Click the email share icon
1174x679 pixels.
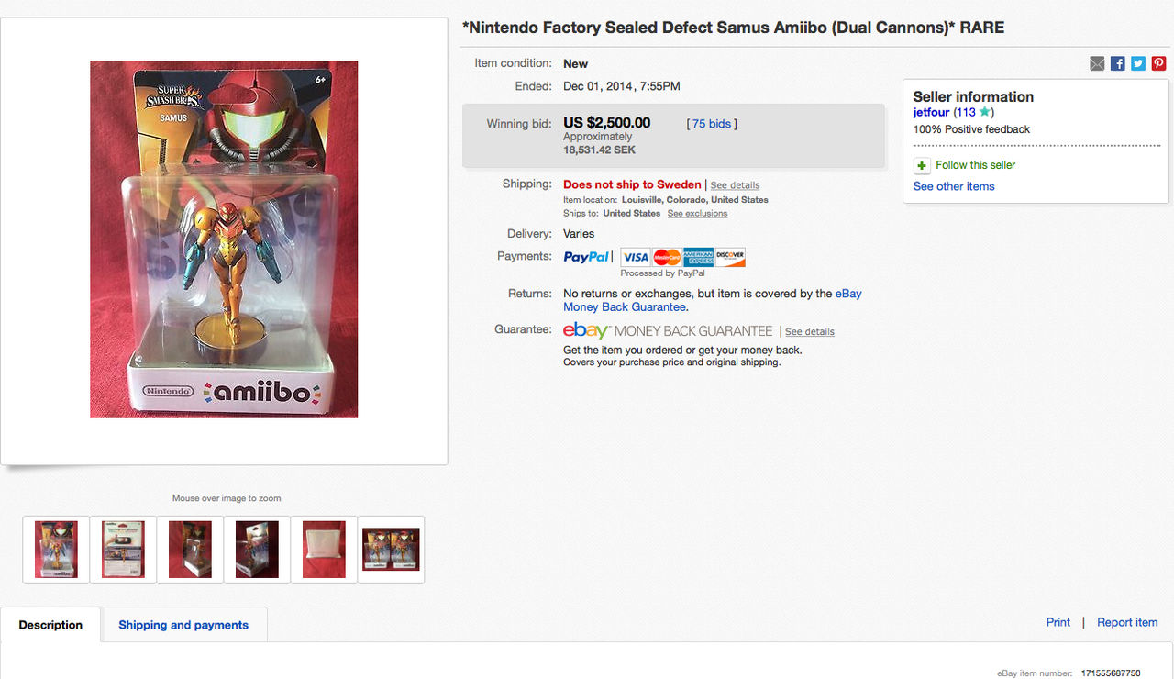tap(1097, 63)
